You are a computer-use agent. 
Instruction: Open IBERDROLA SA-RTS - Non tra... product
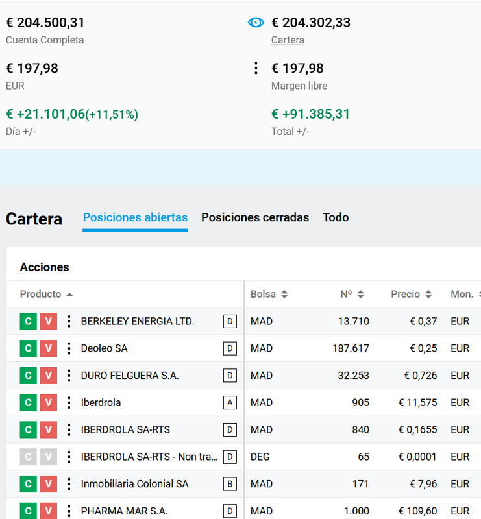point(149,457)
